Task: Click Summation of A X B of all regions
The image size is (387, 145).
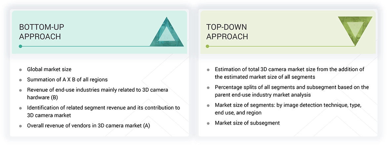Action: [67, 80]
